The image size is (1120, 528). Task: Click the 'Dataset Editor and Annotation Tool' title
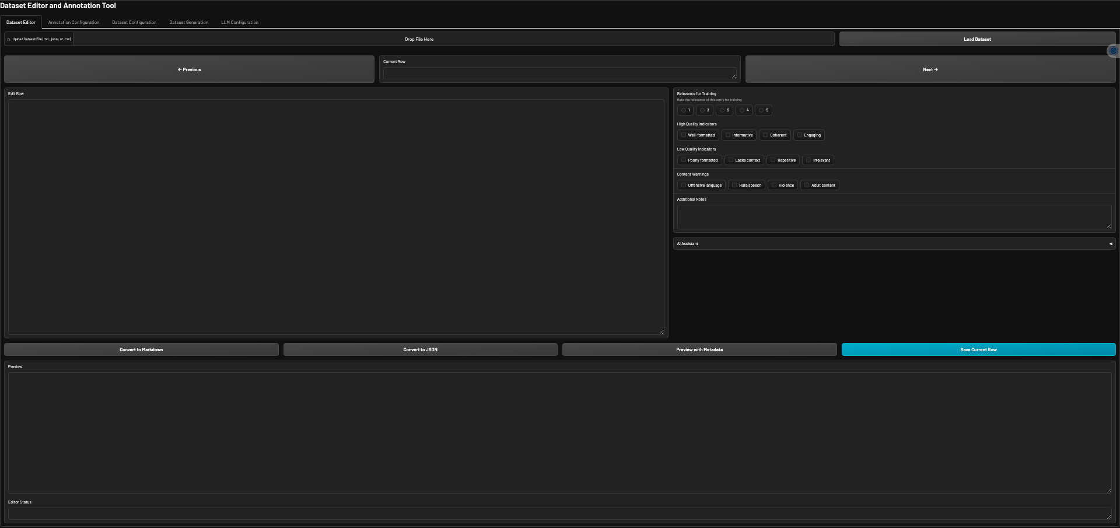click(x=58, y=6)
